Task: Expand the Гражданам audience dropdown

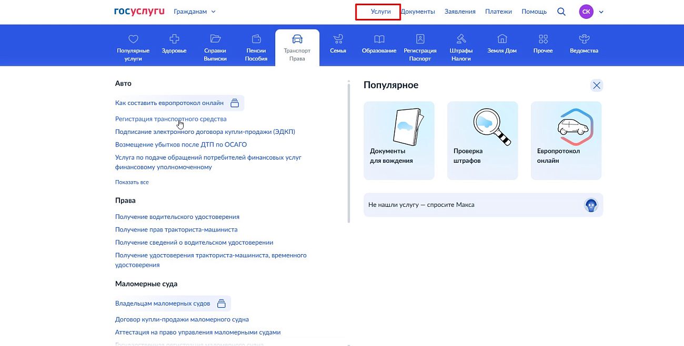Action: click(x=195, y=12)
